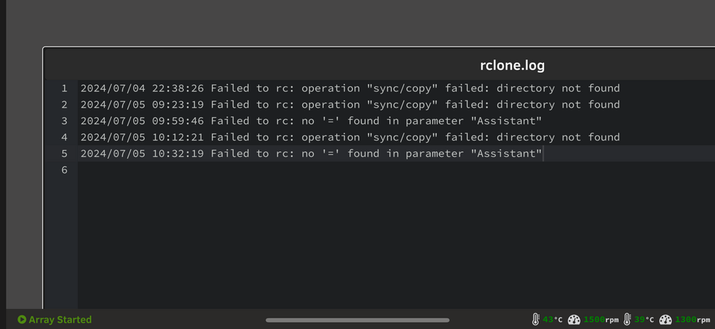The width and height of the screenshot is (715, 329).
Task: Place cursor in the 22:38:26 log entry
Action: click(x=350, y=88)
